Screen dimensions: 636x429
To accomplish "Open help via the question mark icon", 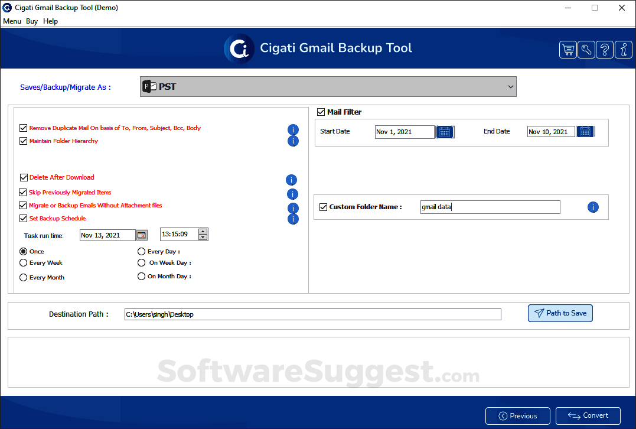I will [x=604, y=50].
